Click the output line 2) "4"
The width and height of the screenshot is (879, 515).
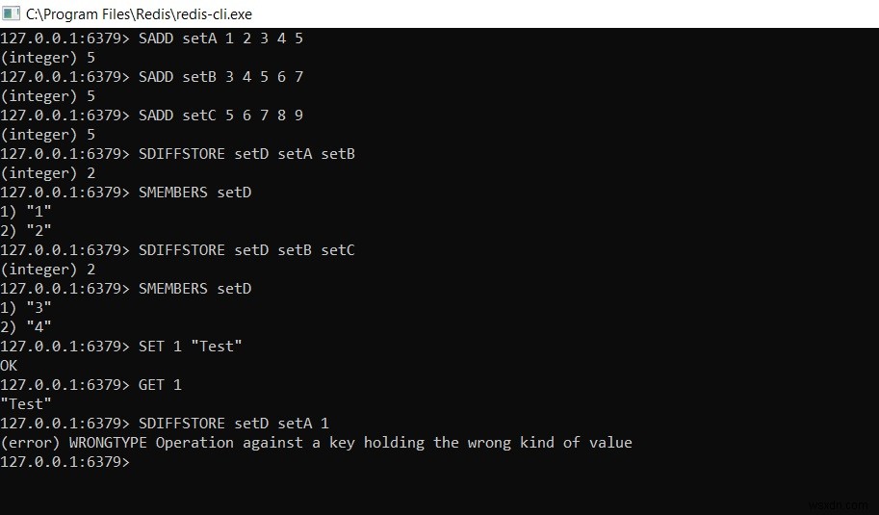click(26, 327)
